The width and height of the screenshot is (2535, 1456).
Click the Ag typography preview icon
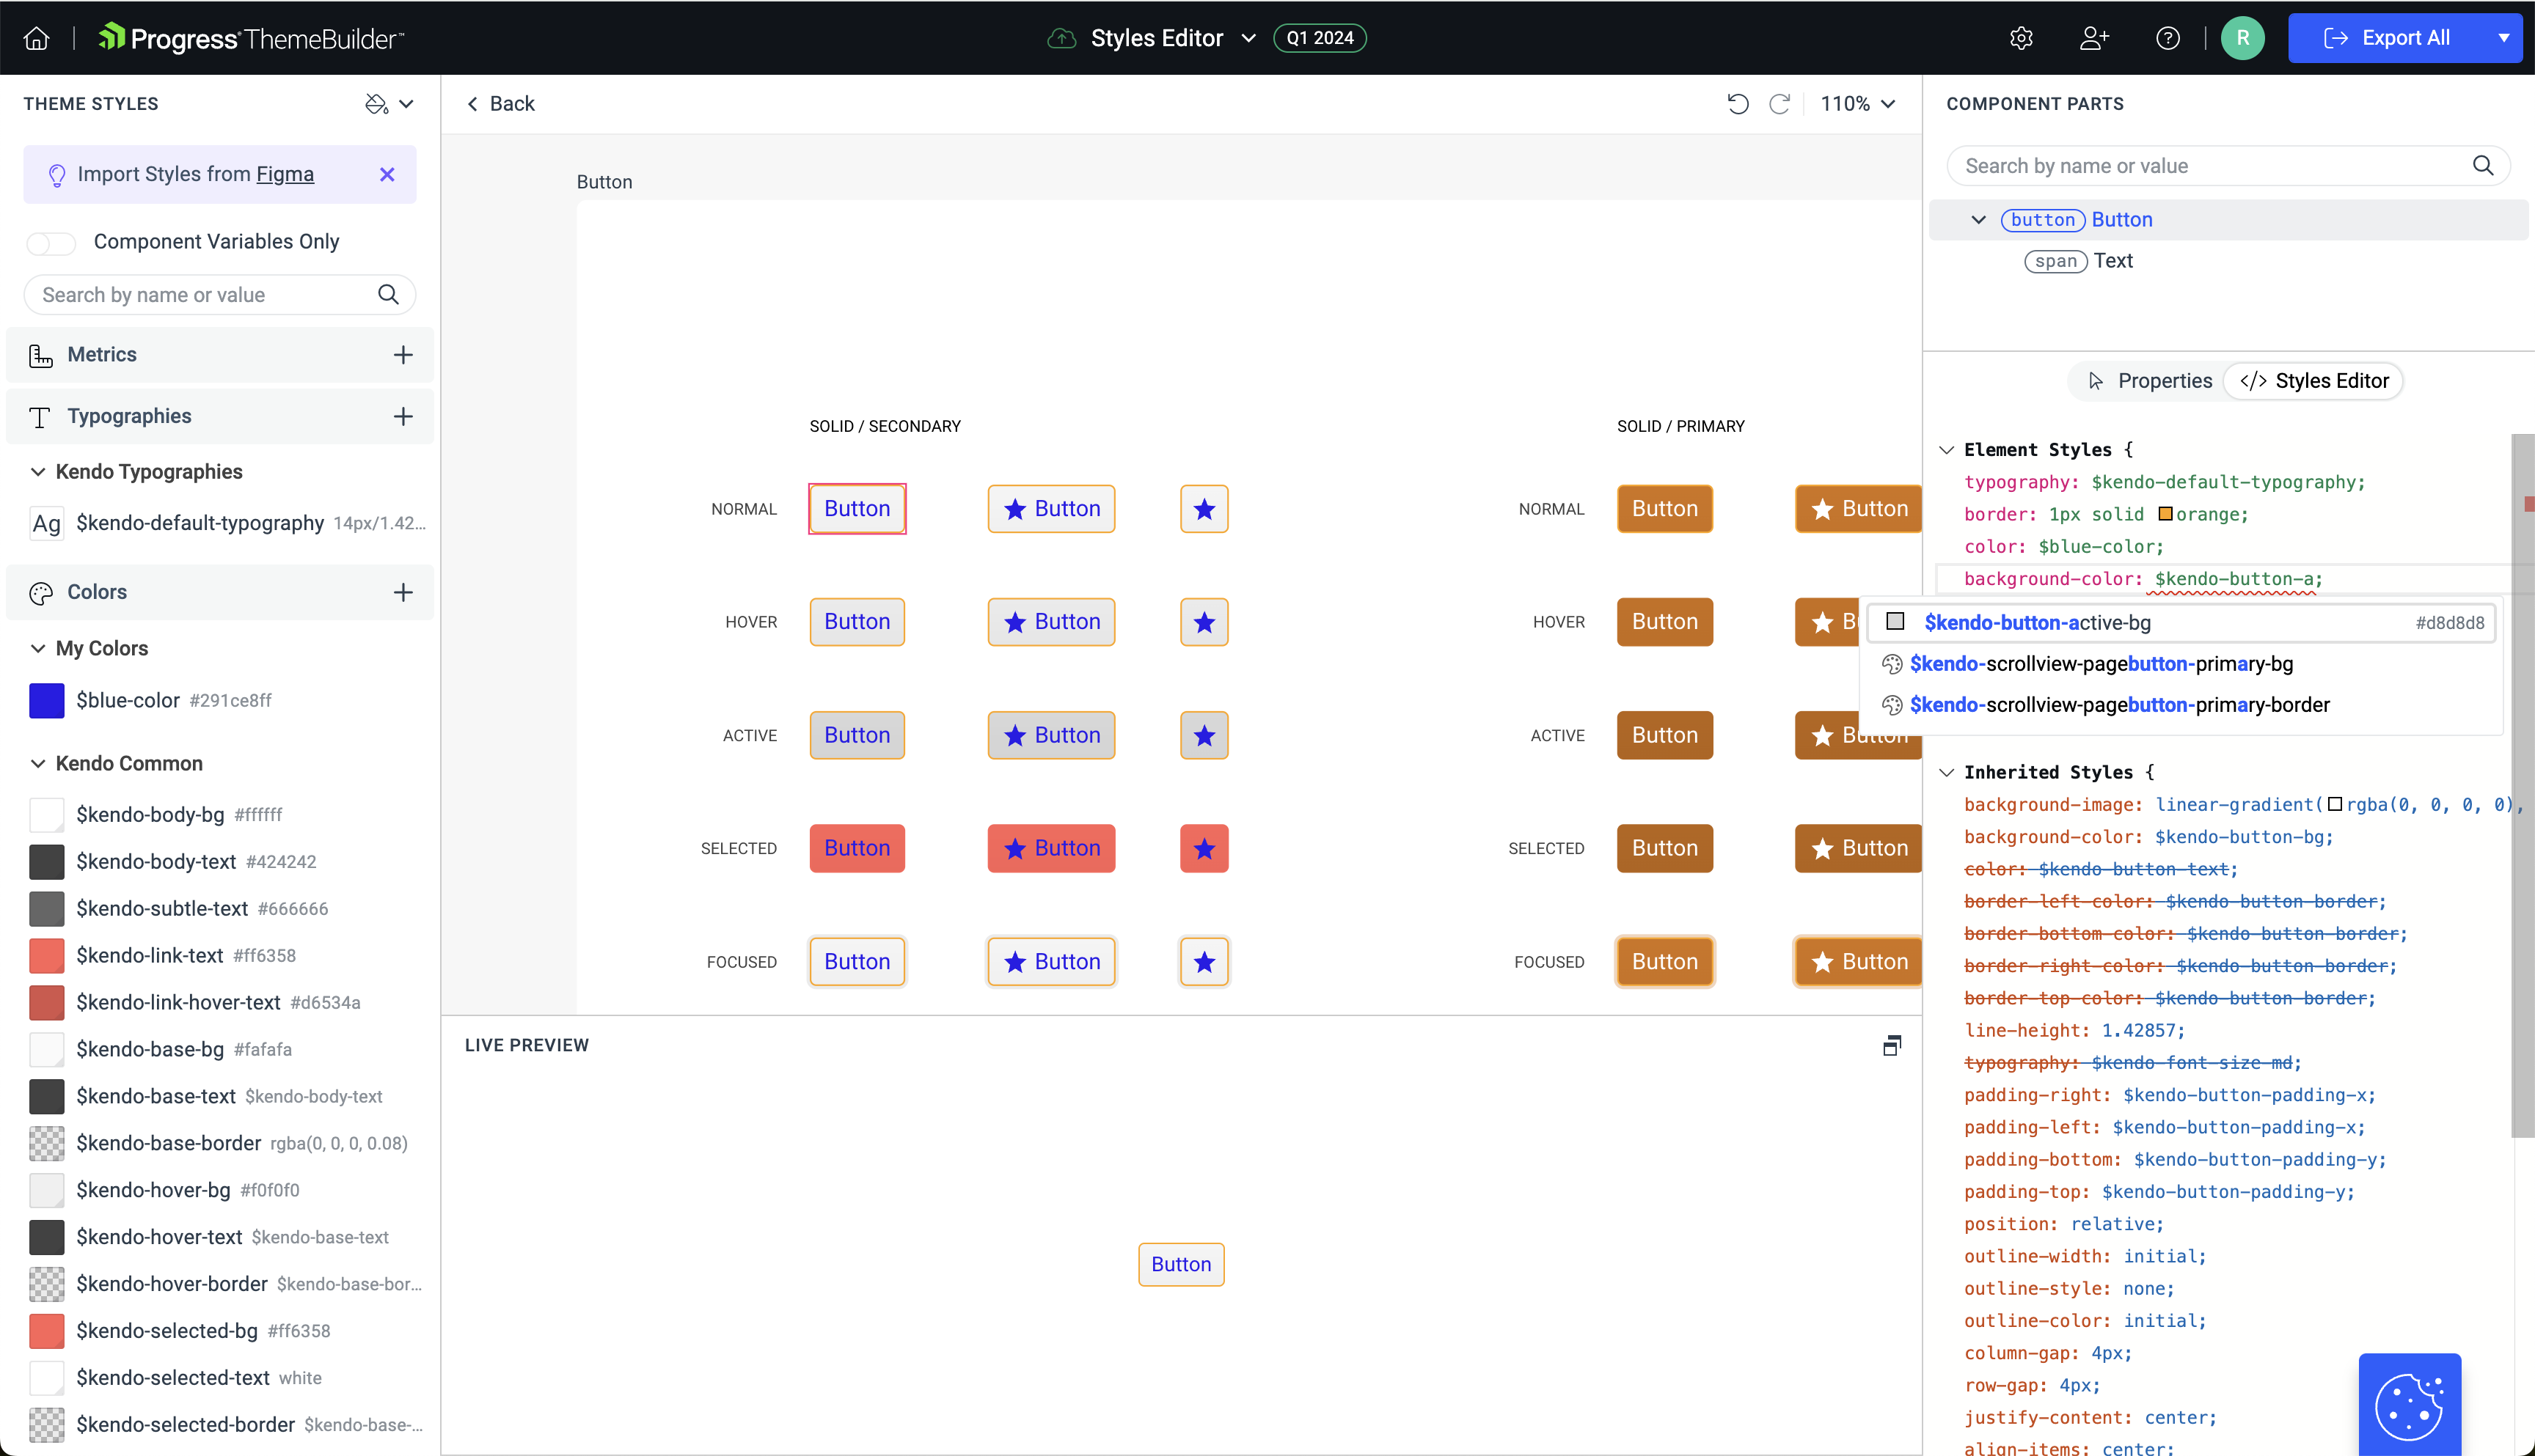pyautogui.click(x=46, y=523)
